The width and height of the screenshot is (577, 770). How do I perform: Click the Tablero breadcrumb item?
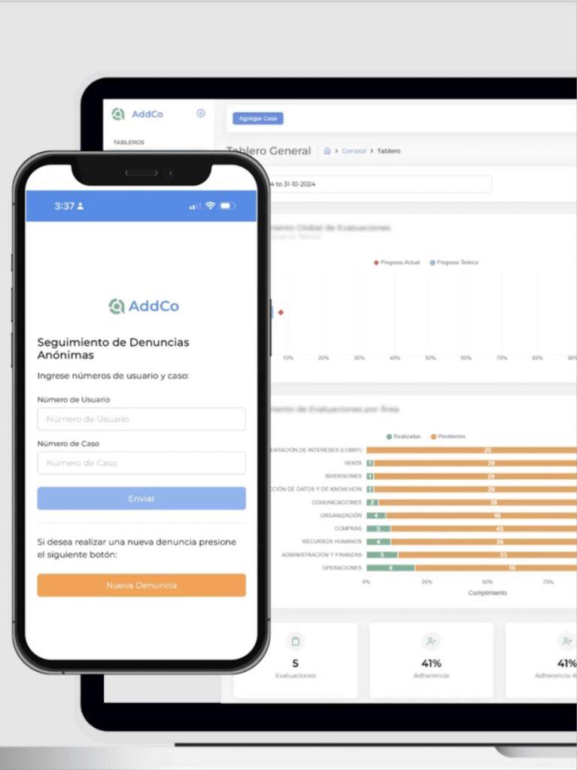(389, 150)
